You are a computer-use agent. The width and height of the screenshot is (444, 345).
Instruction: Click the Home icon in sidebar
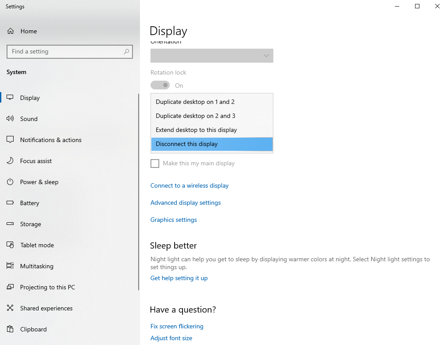pos(10,31)
